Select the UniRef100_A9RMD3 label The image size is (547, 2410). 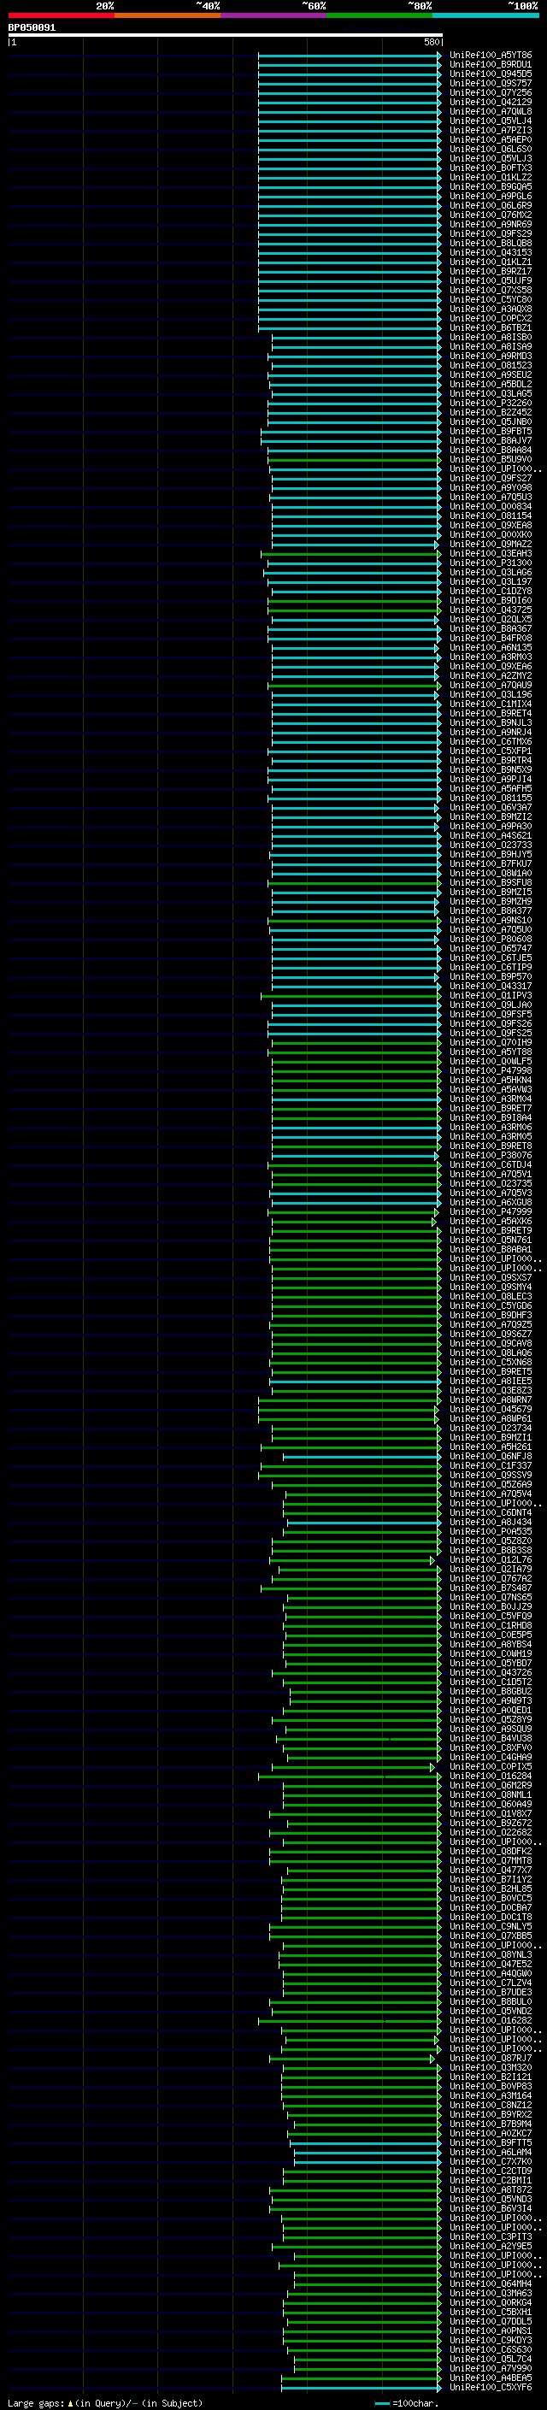491,356
